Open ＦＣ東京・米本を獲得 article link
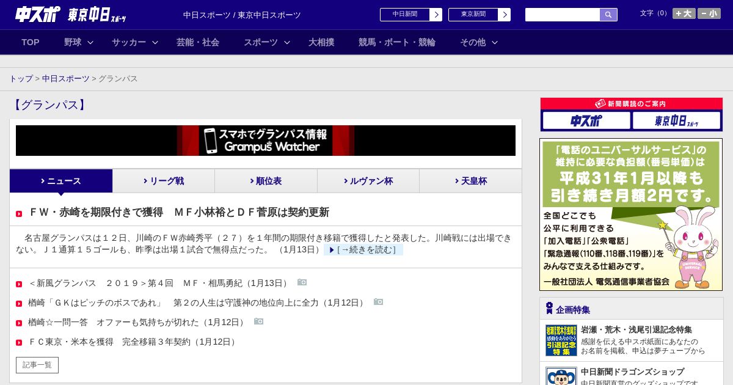Image resolution: width=733 pixels, height=385 pixels. 133,342
